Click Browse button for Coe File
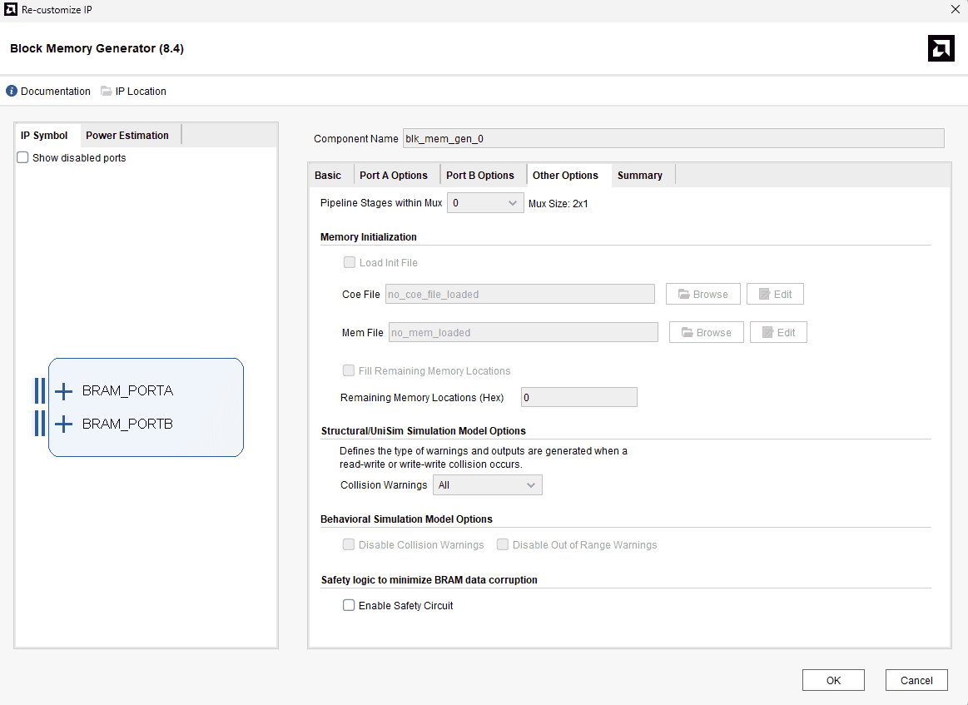The width and height of the screenshot is (968, 705). (x=702, y=295)
